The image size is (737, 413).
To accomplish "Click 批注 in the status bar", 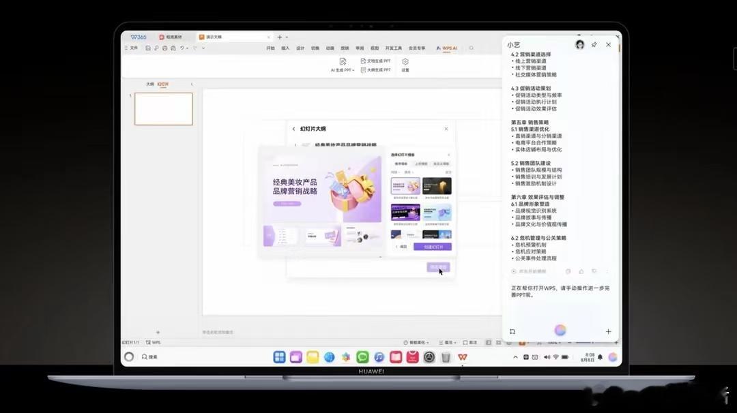I will 470,343.
